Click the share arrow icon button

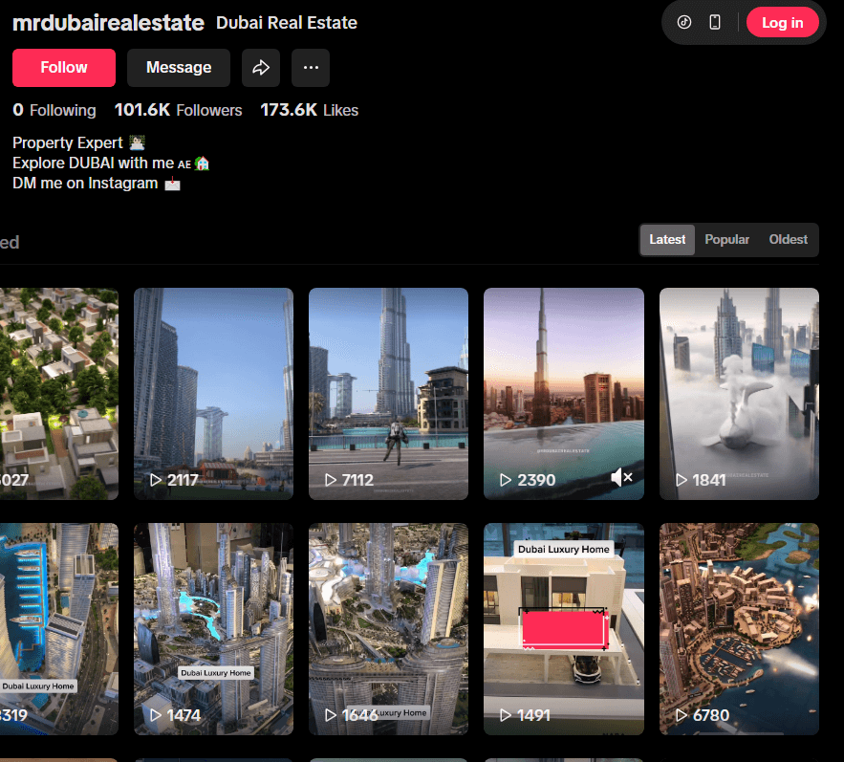261,68
